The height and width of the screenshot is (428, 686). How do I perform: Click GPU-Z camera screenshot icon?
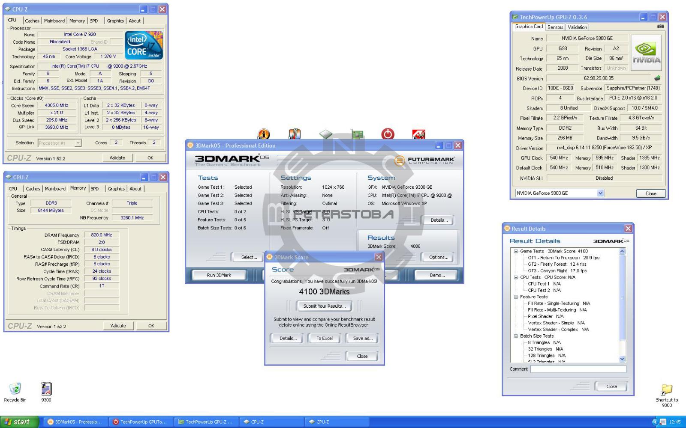(660, 27)
